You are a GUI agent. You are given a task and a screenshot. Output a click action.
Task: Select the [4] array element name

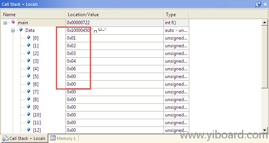click(x=36, y=69)
